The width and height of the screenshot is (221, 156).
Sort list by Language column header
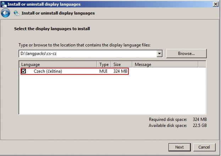click(x=58, y=65)
